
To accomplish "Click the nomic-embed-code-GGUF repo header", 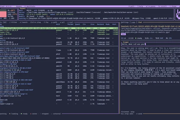I will (16, 90).
